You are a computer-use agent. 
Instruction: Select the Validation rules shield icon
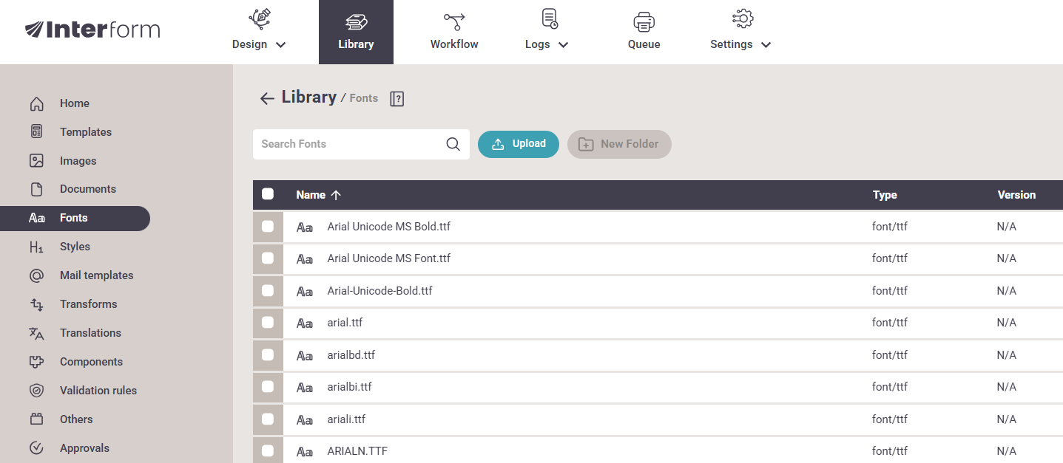[36, 391]
